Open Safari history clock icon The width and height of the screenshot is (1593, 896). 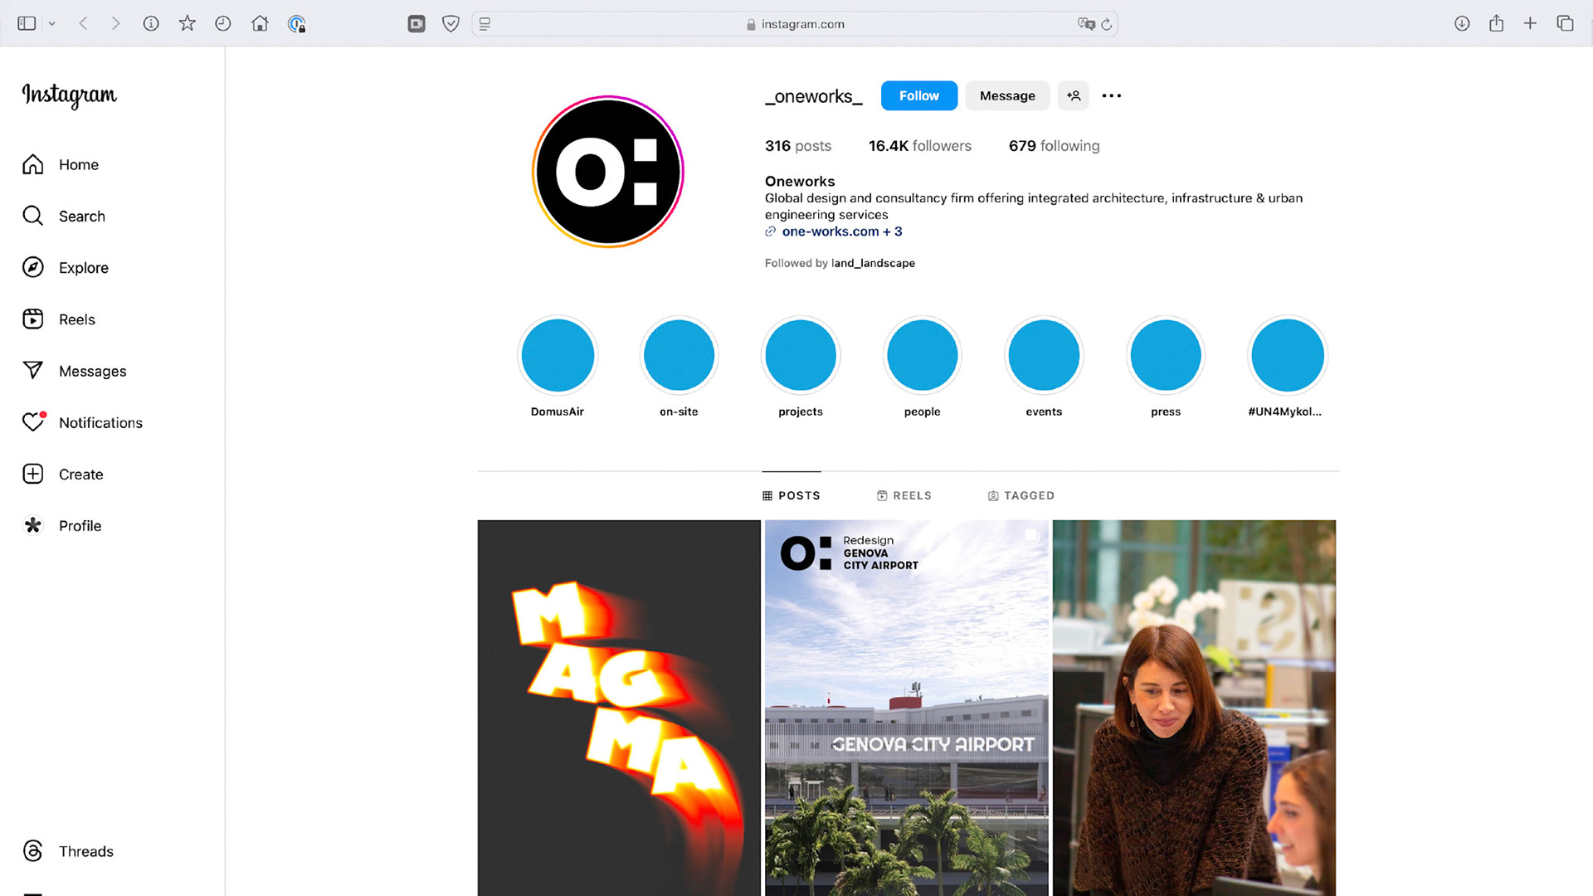[x=223, y=24]
